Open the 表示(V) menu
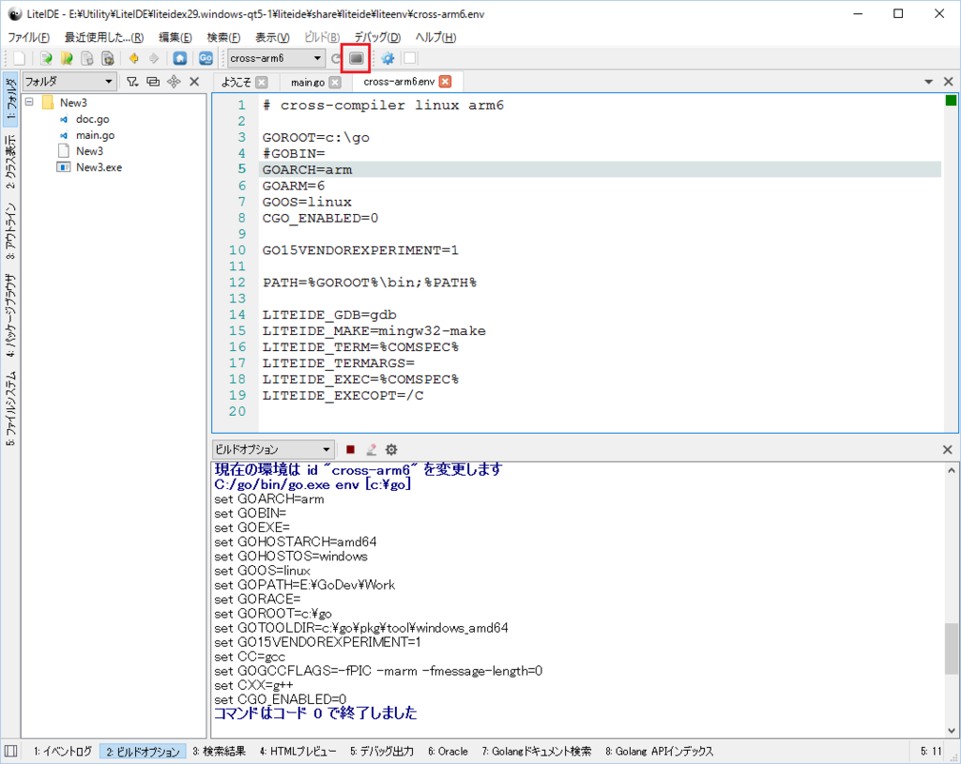The width and height of the screenshot is (961, 764). 272,38
